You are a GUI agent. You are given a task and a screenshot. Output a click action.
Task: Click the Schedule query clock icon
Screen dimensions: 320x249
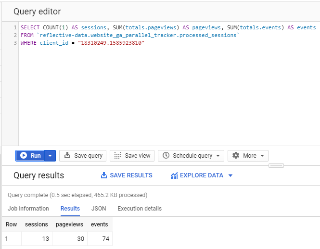(166, 155)
